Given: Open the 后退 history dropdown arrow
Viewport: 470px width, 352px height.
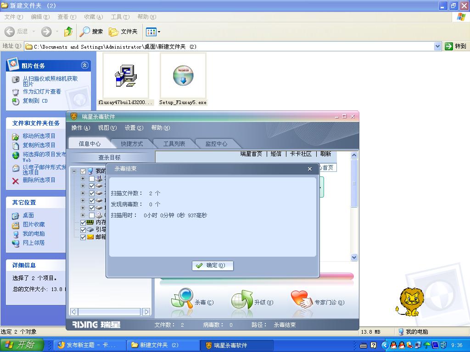Looking at the screenshot, I should coord(33,32).
